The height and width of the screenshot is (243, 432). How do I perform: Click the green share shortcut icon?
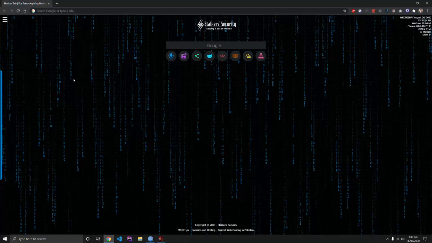[197, 56]
